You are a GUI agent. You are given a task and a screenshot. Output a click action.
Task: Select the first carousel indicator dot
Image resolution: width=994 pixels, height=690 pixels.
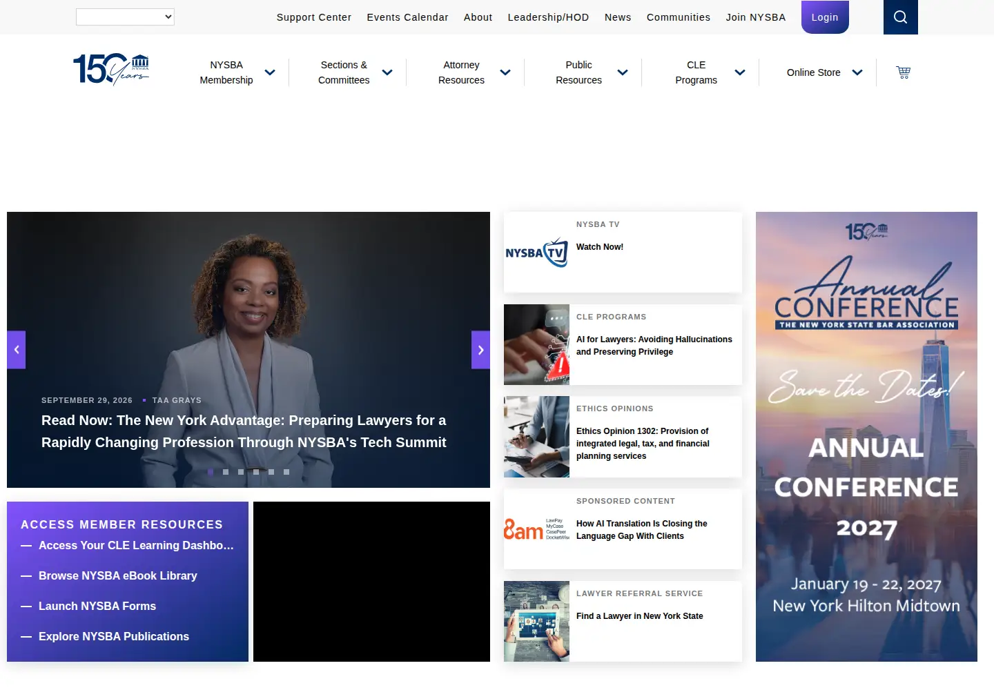coord(211,472)
